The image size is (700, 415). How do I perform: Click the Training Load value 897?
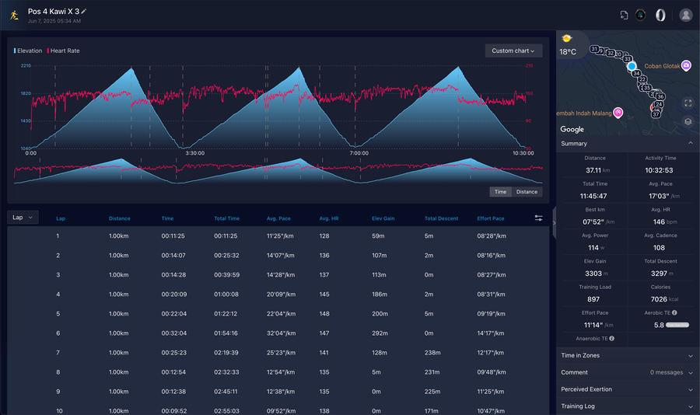click(x=593, y=299)
